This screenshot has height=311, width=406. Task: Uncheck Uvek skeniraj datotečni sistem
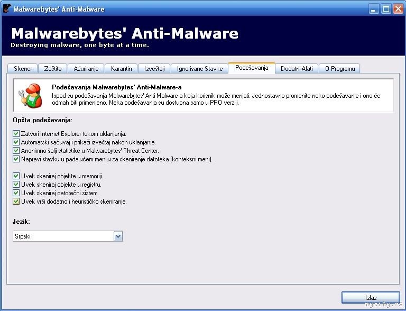(x=16, y=193)
